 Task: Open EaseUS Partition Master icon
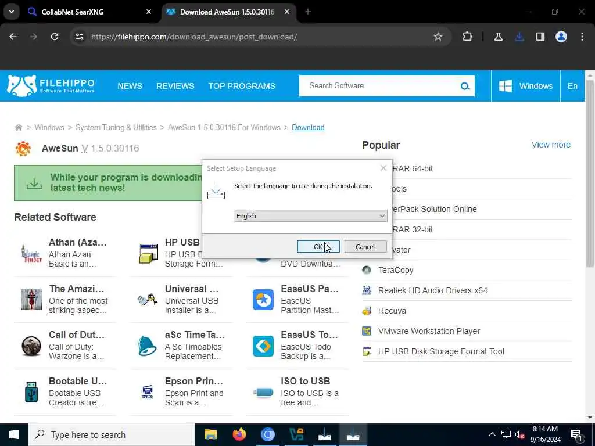point(263,300)
